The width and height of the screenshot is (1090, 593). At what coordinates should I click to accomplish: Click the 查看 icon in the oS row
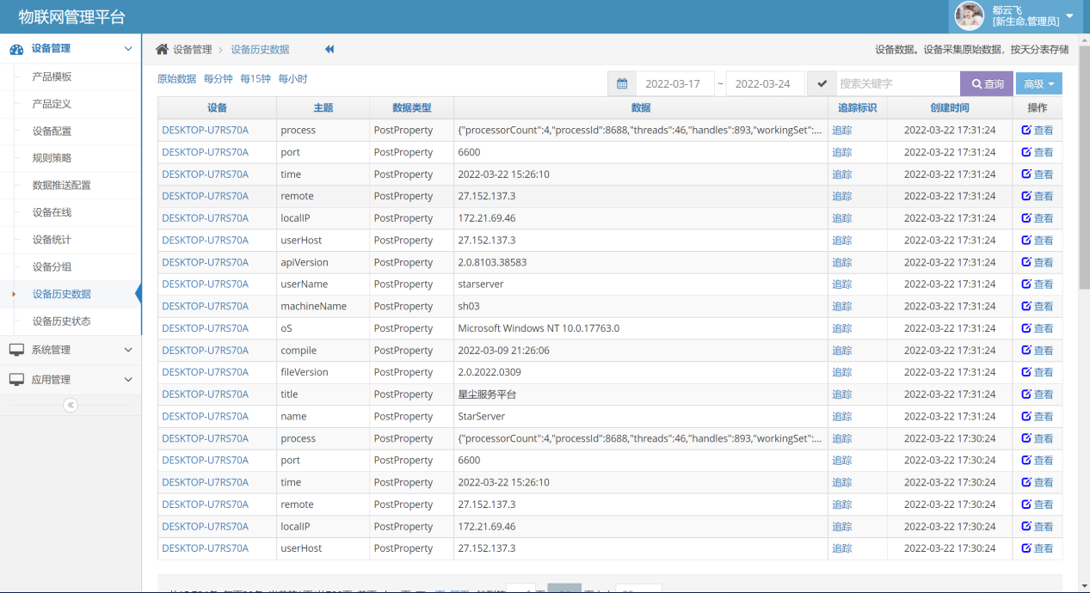tap(1025, 328)
